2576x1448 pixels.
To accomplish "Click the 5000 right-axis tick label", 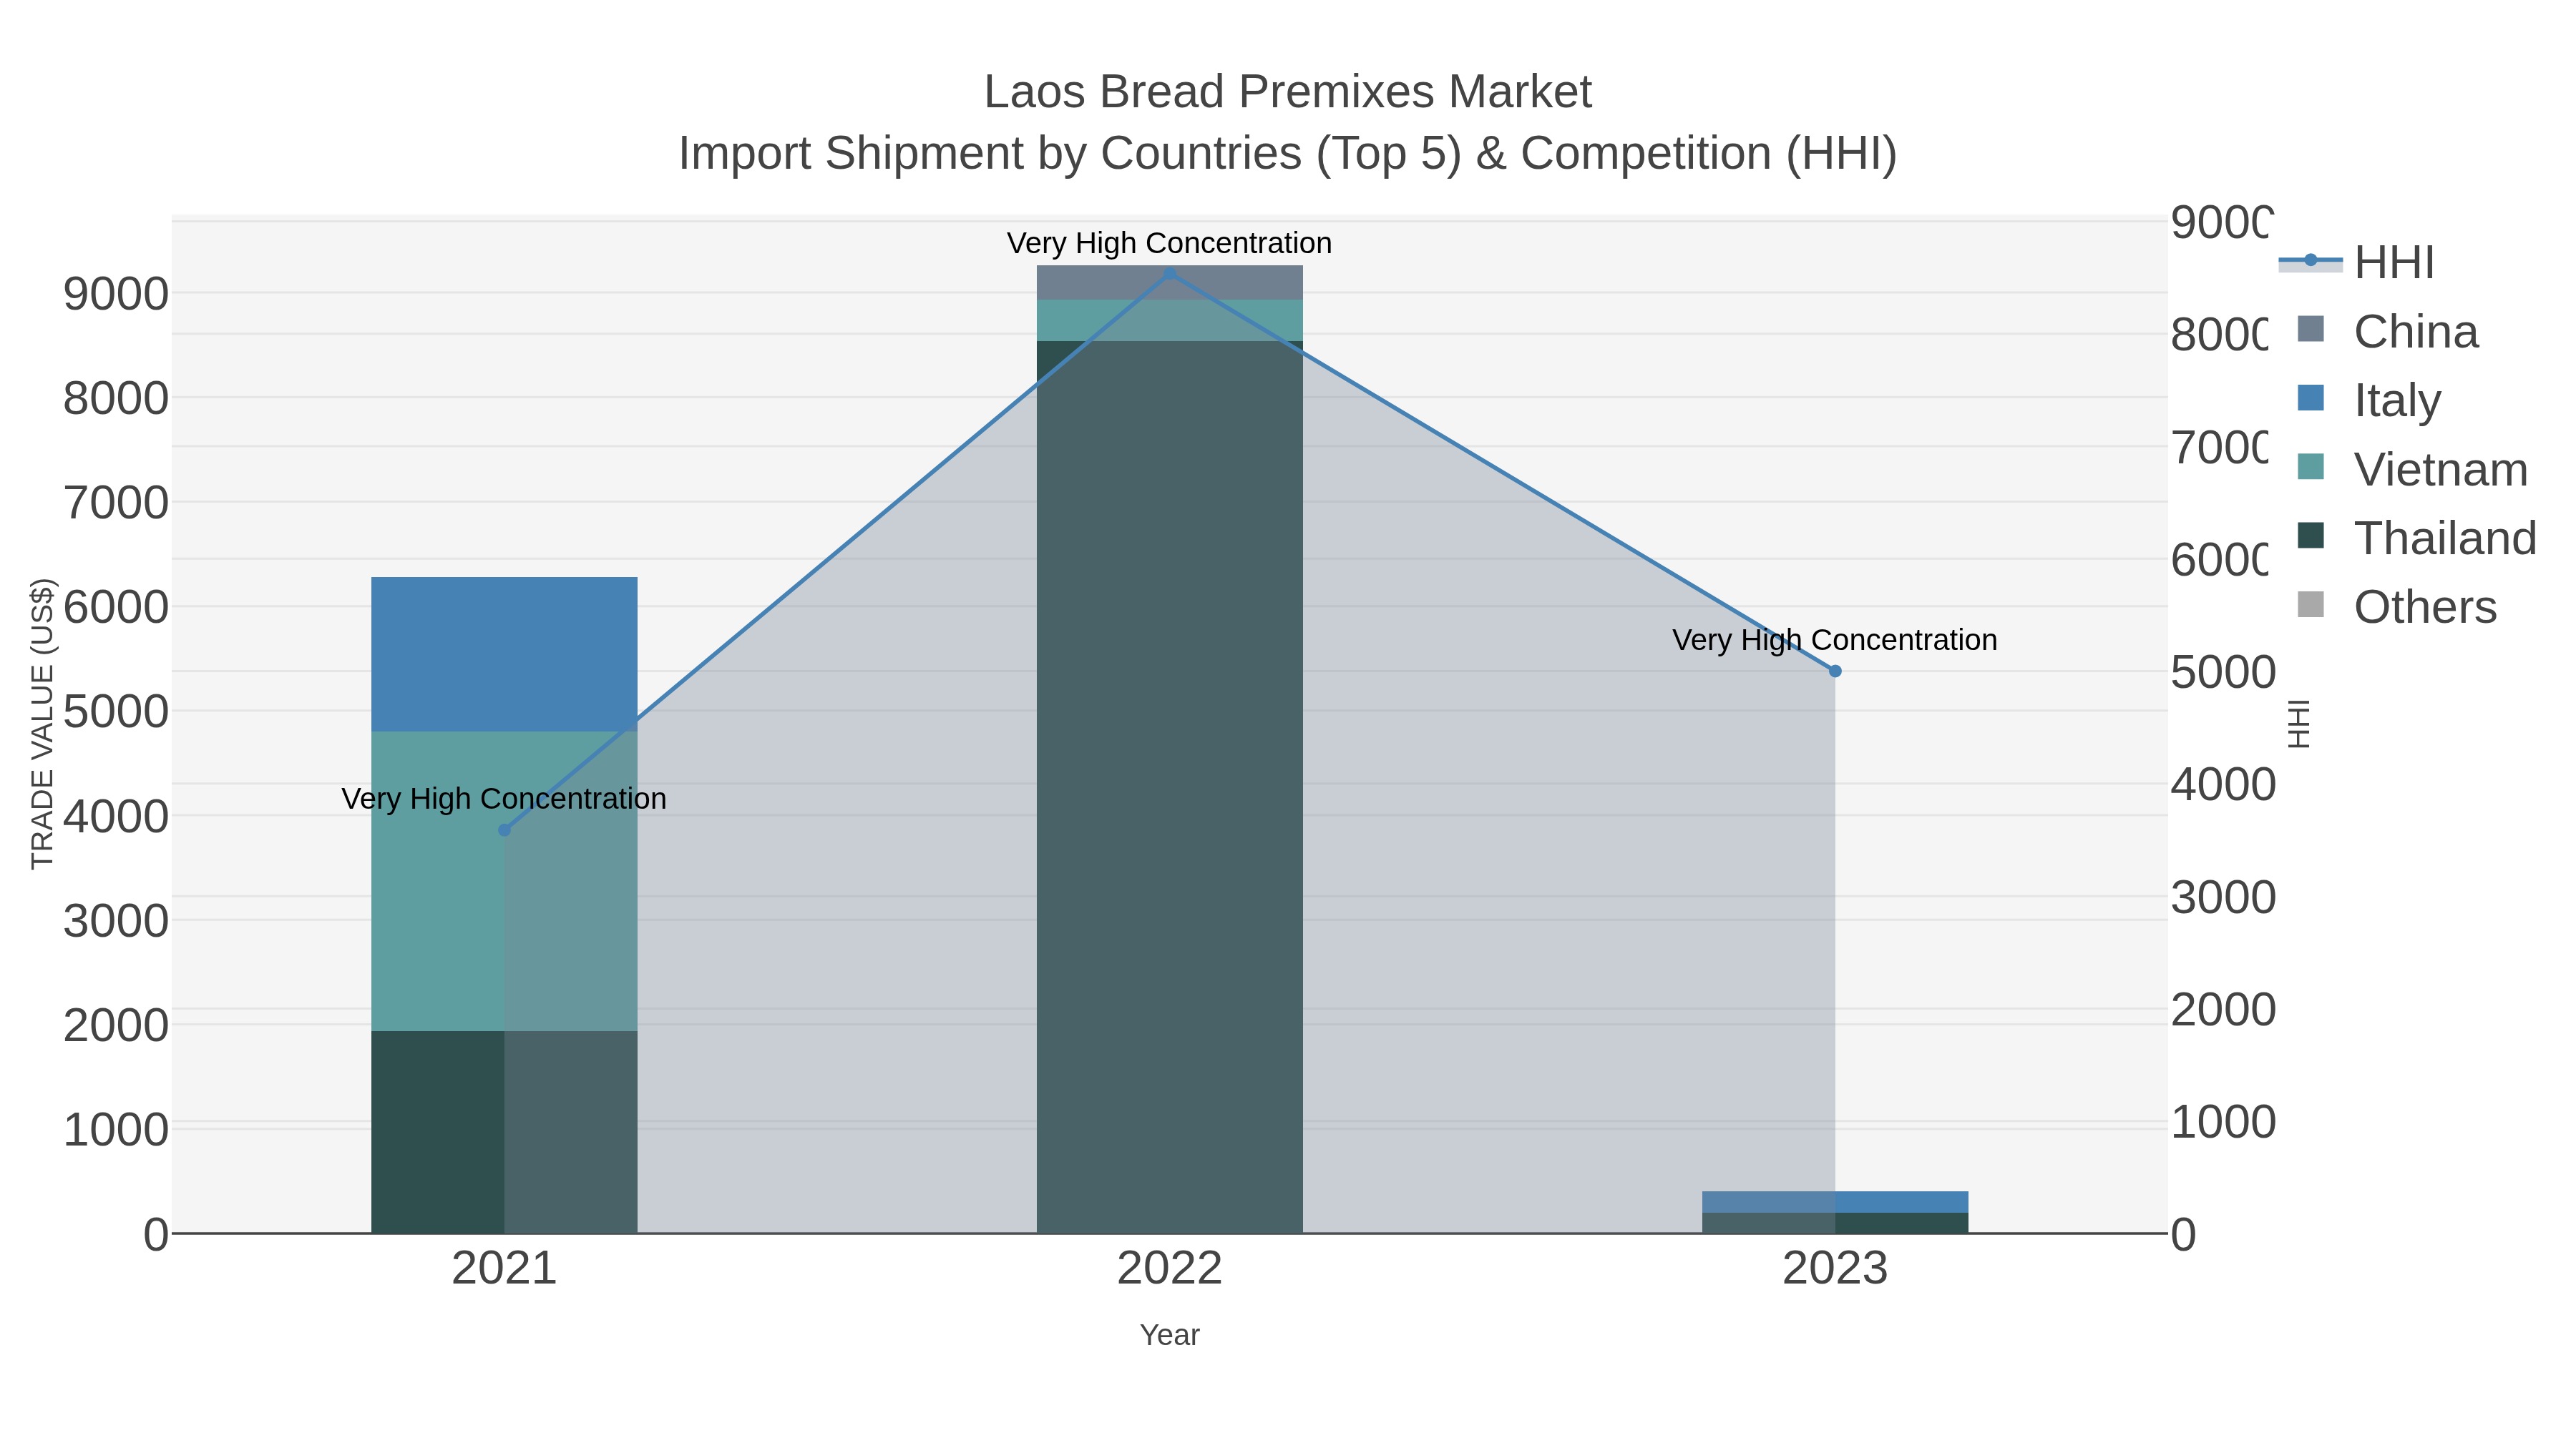I will (2223, 671).
